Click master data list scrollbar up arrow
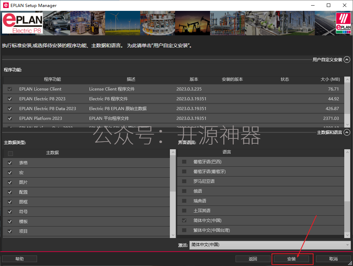Screen dimensions: 353x266 [173, 152]
